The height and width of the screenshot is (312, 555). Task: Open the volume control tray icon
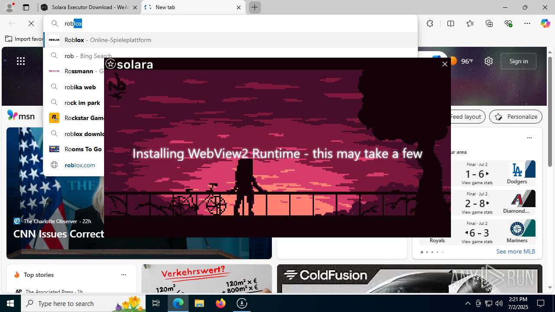point(499,303)
